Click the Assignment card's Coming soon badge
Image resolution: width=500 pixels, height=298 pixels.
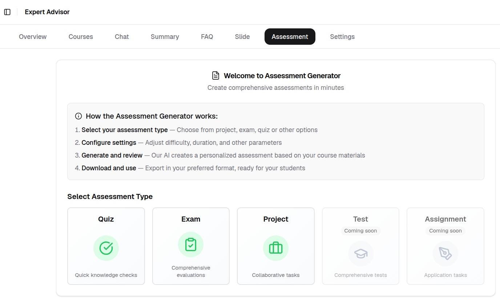click(445, 231)
